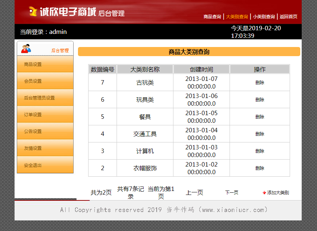Click data number 6 cell

tap(102, 99)
